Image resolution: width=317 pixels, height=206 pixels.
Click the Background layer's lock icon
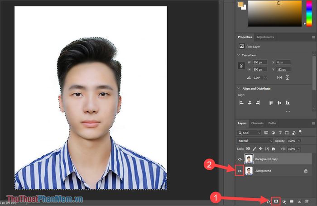tap(306, 171)
